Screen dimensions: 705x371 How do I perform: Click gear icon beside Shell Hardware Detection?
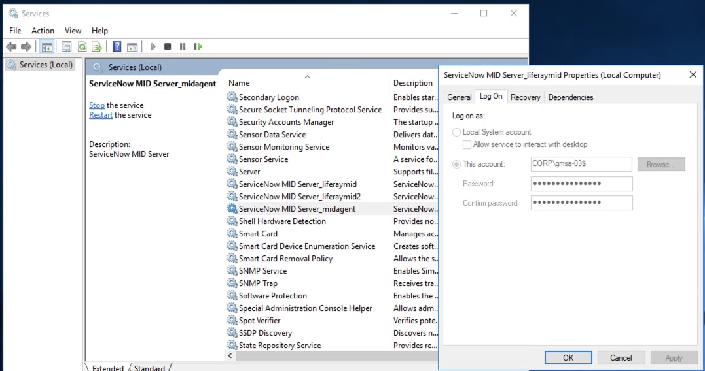click(232, 221)
